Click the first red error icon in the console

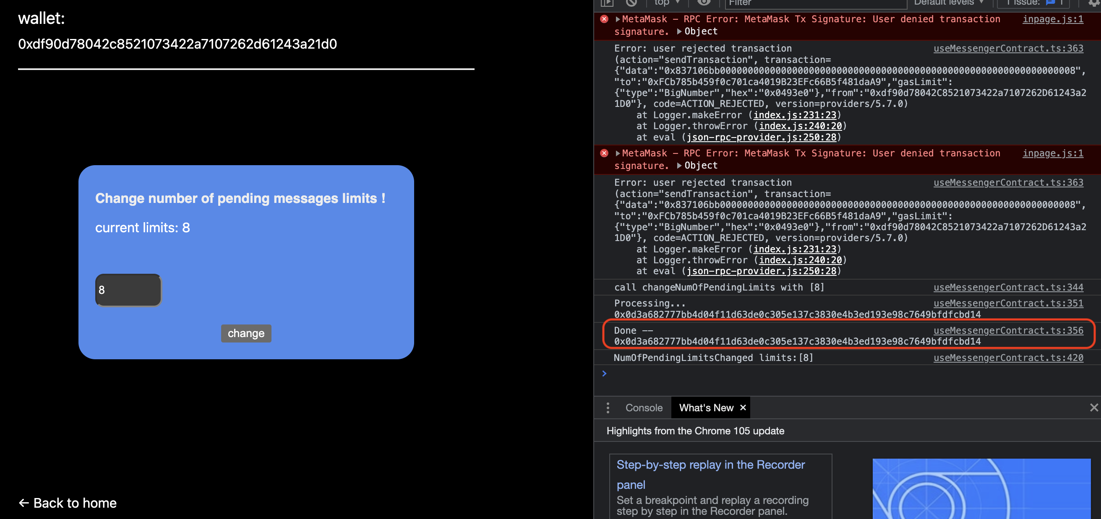[x=604, y=19]
